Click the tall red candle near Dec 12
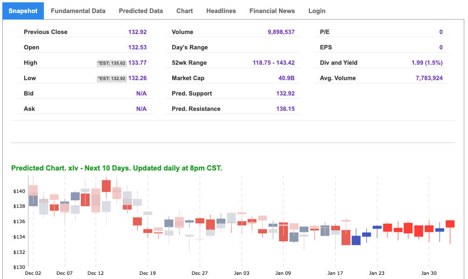The image size is (468, 279). [106, 186]
